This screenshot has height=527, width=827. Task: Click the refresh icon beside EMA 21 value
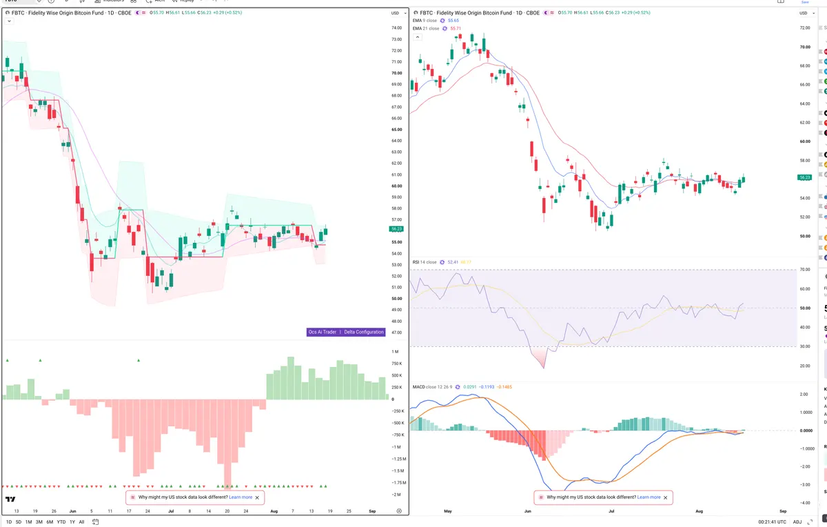pos(445,28)
